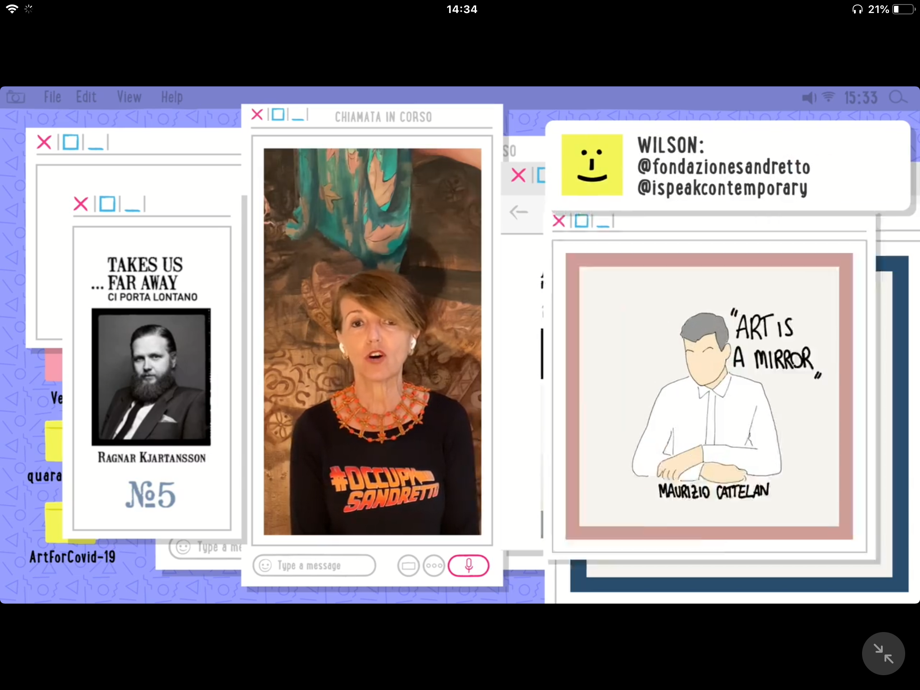Open the Help menu in the video
920x690 pixels.
coord(172,97)
